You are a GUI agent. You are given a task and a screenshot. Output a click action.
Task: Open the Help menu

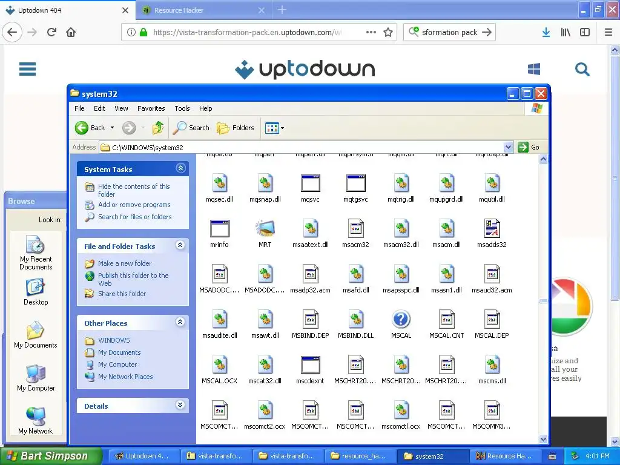[x=206, y=108]
